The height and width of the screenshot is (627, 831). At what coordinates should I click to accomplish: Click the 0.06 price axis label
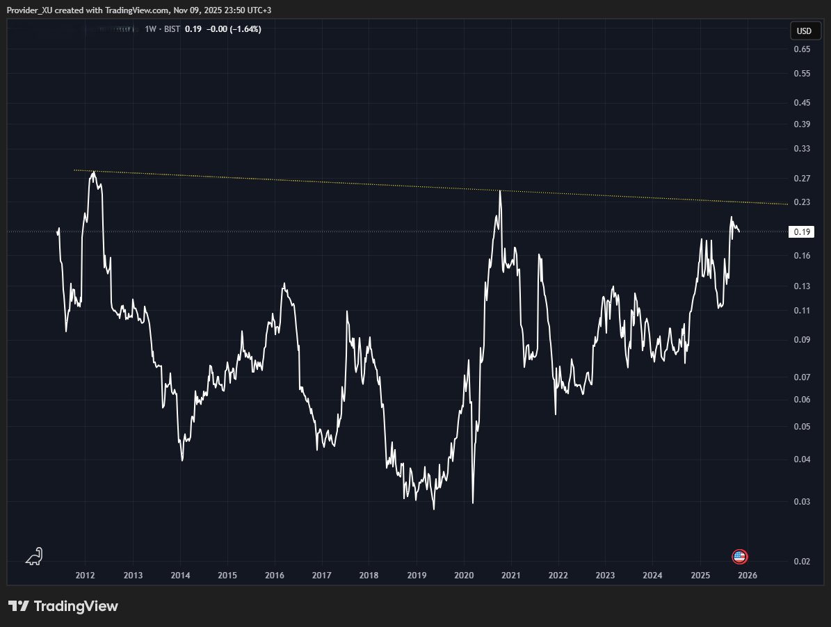(802, 400)
